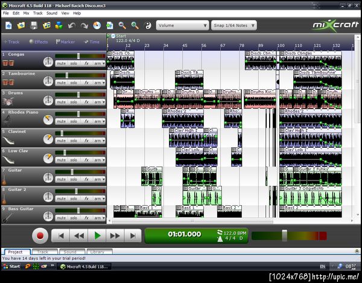The image size is (362, 283).
Task: Save the project with the floppy disk icon
Action: click(34, 25)
